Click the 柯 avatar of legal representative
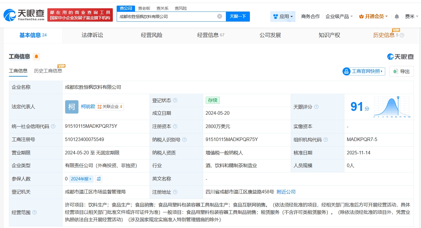 (72, 107)
